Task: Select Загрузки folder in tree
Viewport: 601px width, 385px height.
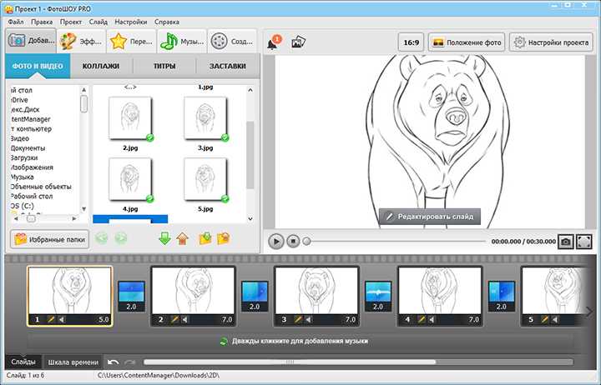Action: click(x=23, y=157)
